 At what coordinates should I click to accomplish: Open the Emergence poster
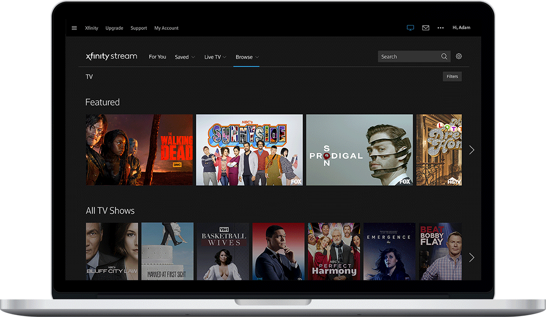(389, 252)
